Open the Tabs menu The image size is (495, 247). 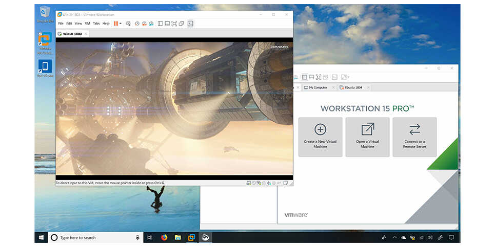96,24
